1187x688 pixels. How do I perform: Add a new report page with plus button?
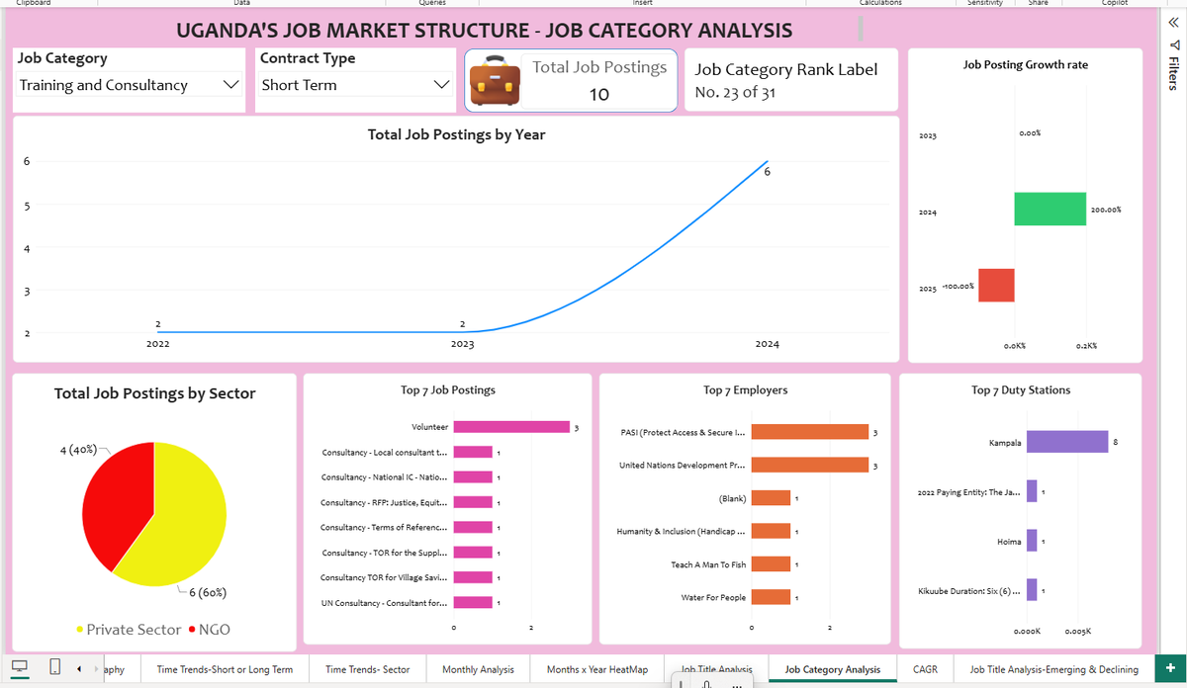pyautogui.click(x=1171, y=668)
